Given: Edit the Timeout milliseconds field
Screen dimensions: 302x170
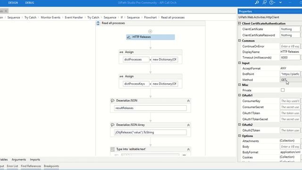Looking at the screenshot, I should 290,58.
